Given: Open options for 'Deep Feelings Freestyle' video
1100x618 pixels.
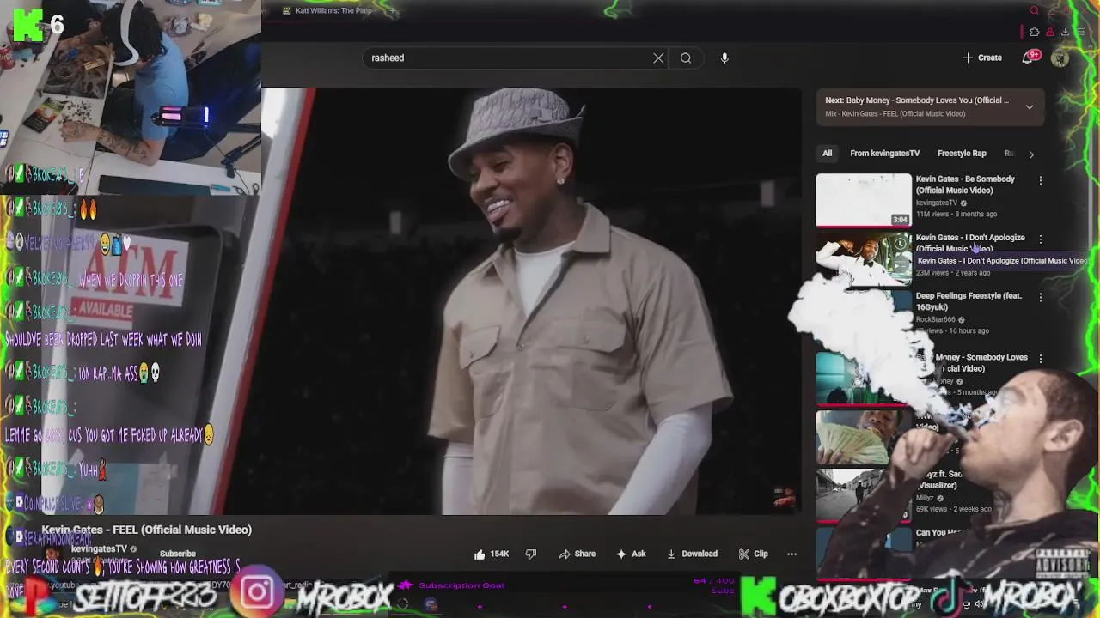Looking at the screenshot, I should click(1040, 298).
